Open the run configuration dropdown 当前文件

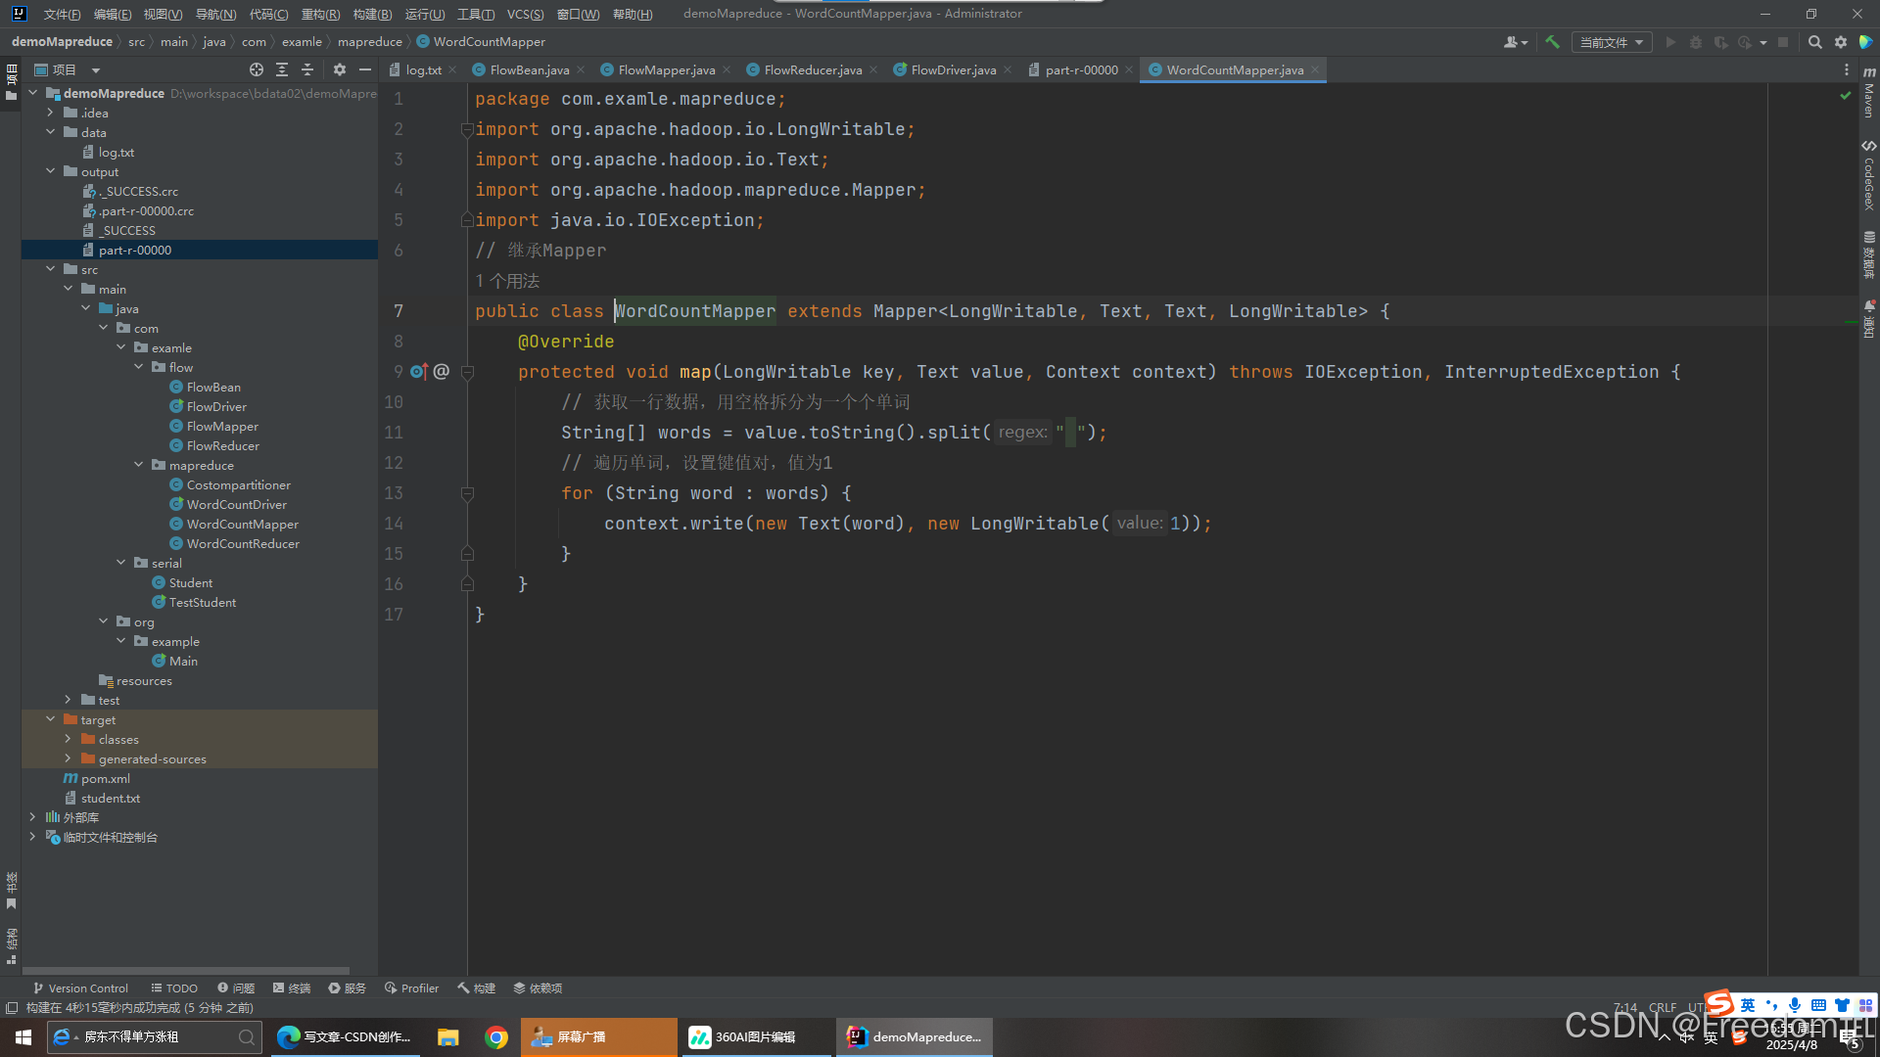pos(1611,42)
